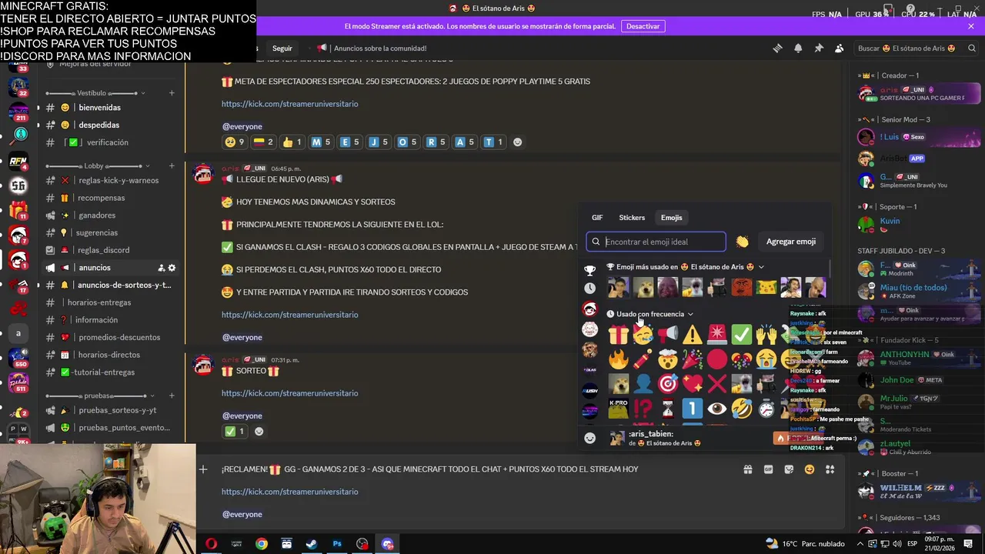Toggle the E letter reaction
The width and height of the screenshot is (985, 554).
point(349,142)
